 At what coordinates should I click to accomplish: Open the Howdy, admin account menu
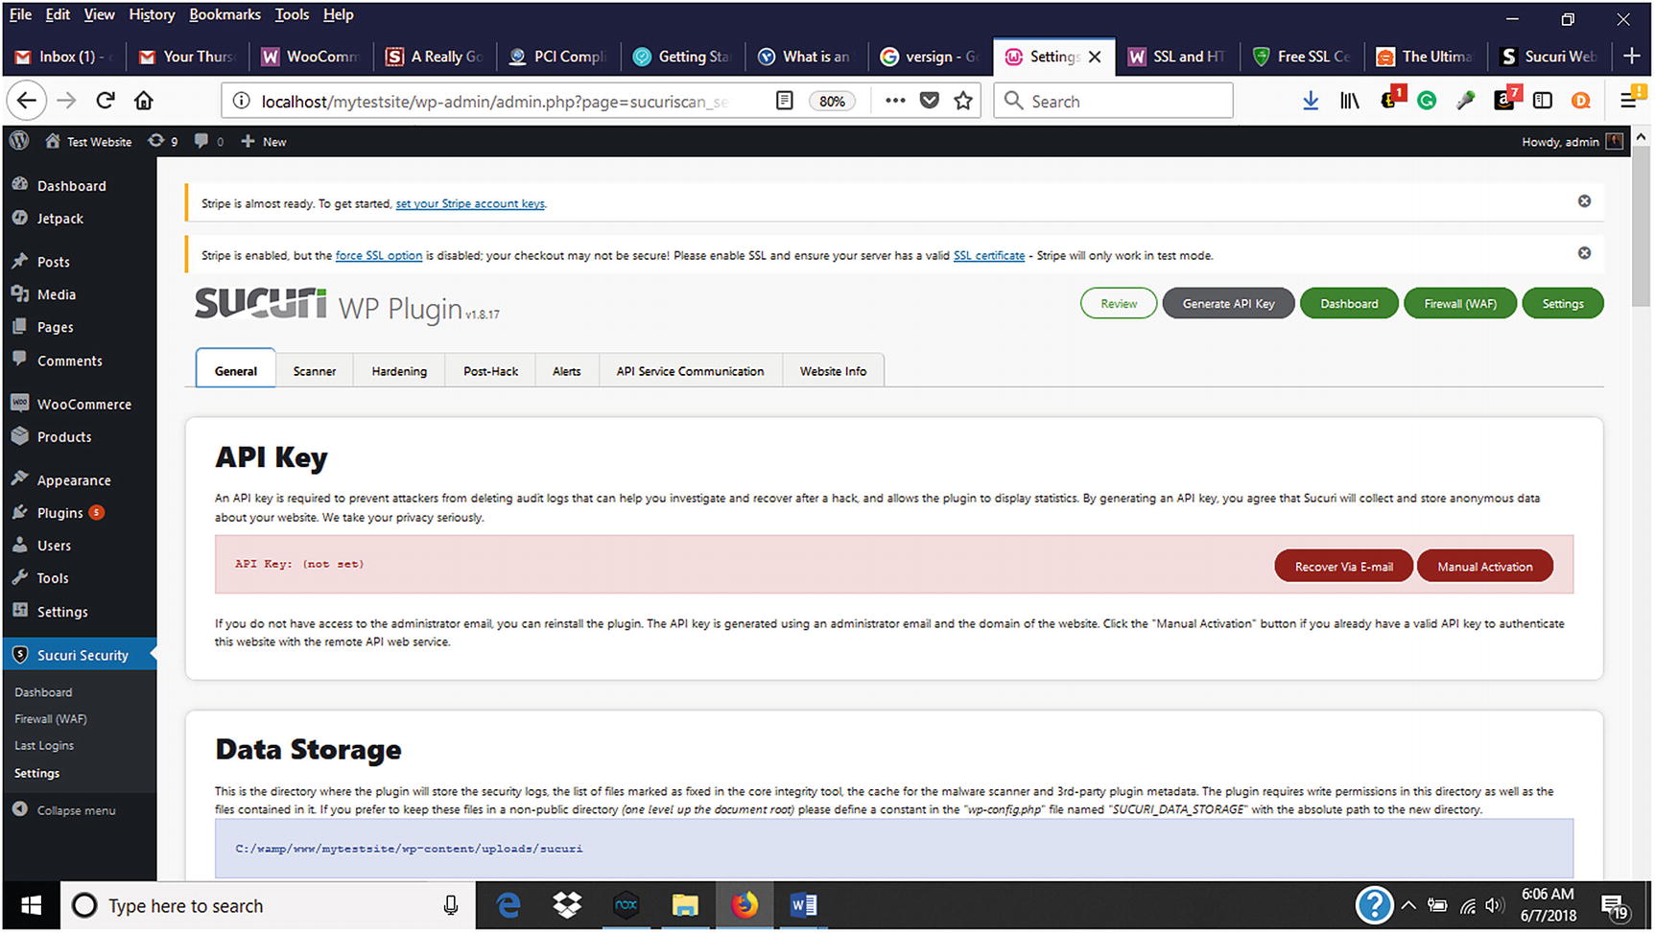1572,141
